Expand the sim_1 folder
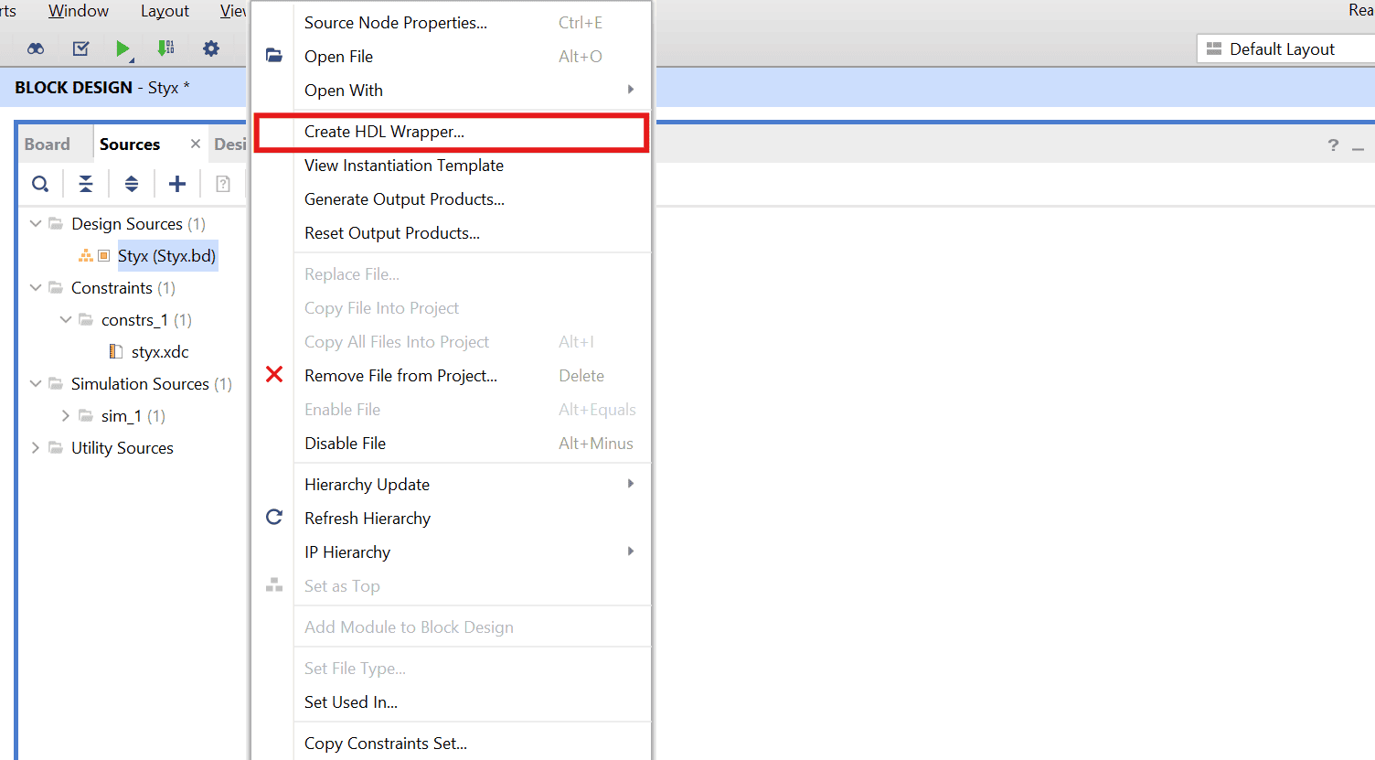The width and height of the screenshot is (1375, 760). tap(66, 416)
